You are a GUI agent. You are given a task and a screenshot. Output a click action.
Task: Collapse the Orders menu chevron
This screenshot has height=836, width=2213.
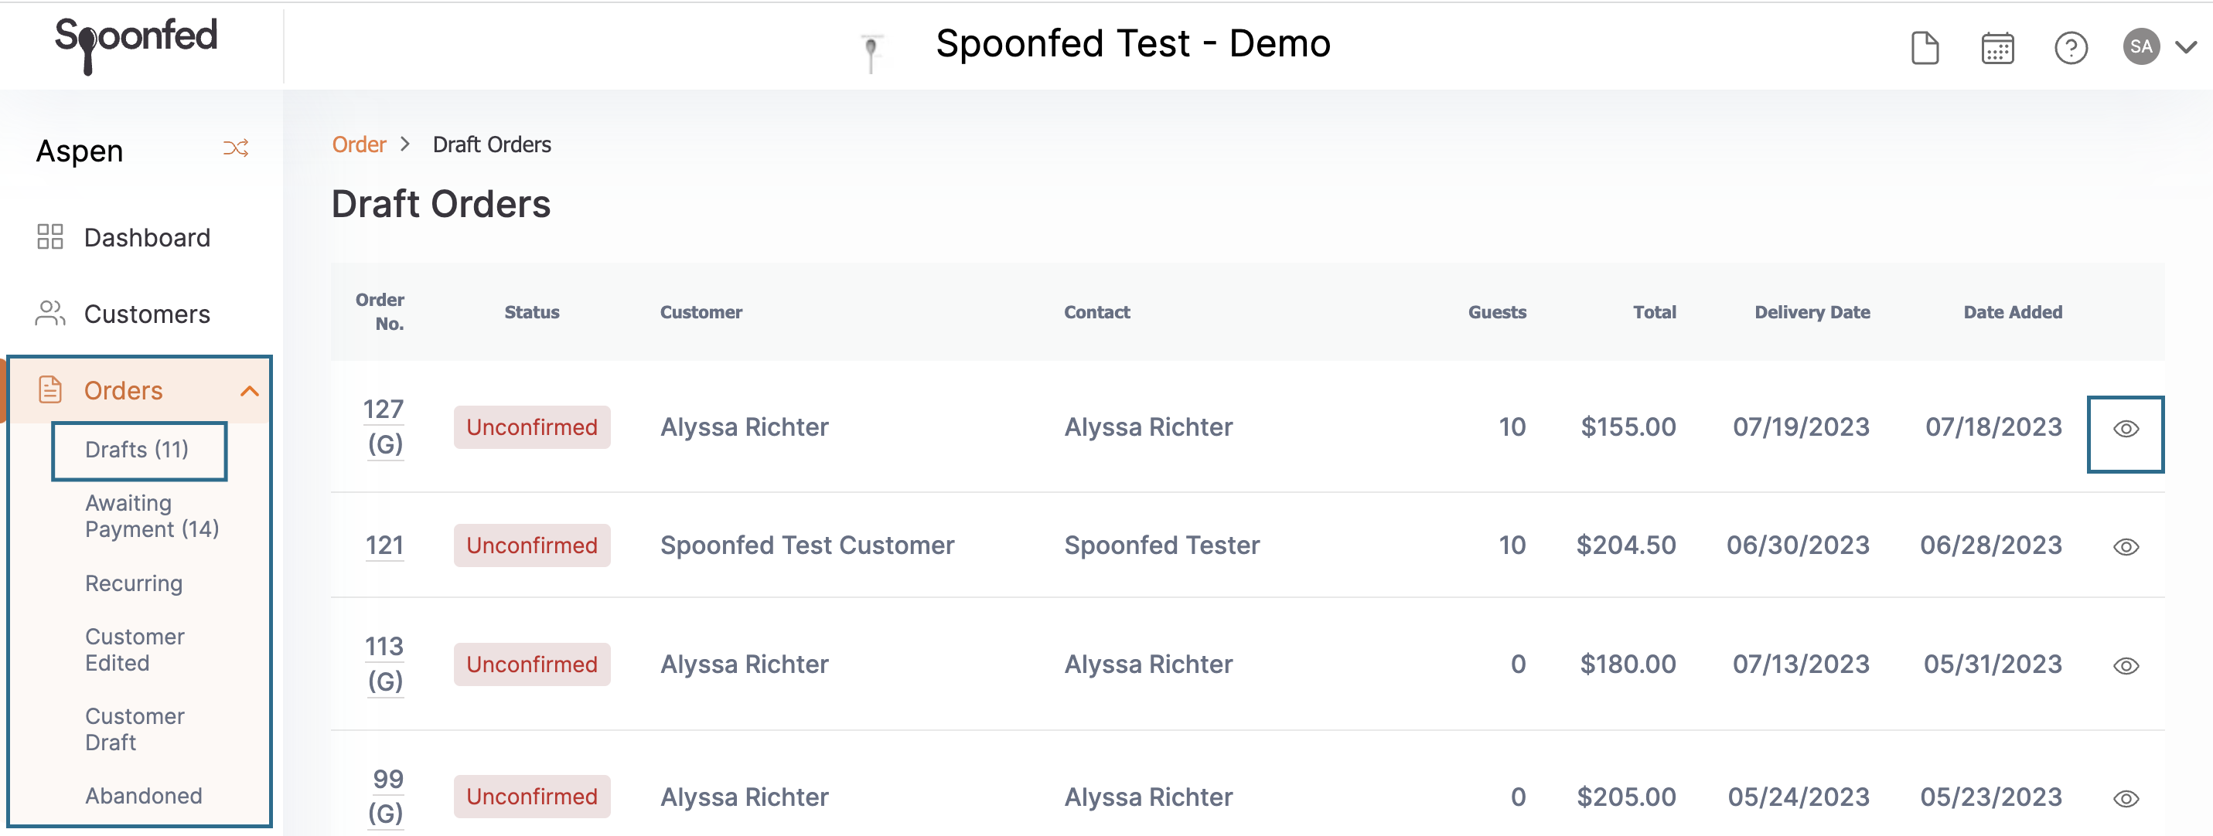click(249, 392)
